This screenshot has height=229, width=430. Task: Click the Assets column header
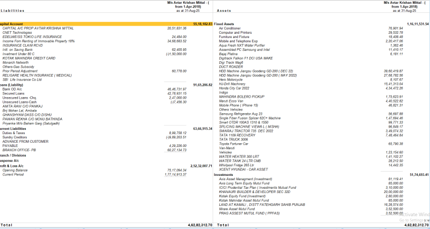click(x=224, y=10)
